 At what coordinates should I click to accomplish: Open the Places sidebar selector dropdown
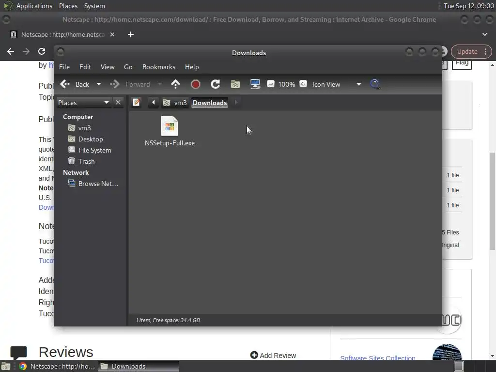tap(83, 103)
